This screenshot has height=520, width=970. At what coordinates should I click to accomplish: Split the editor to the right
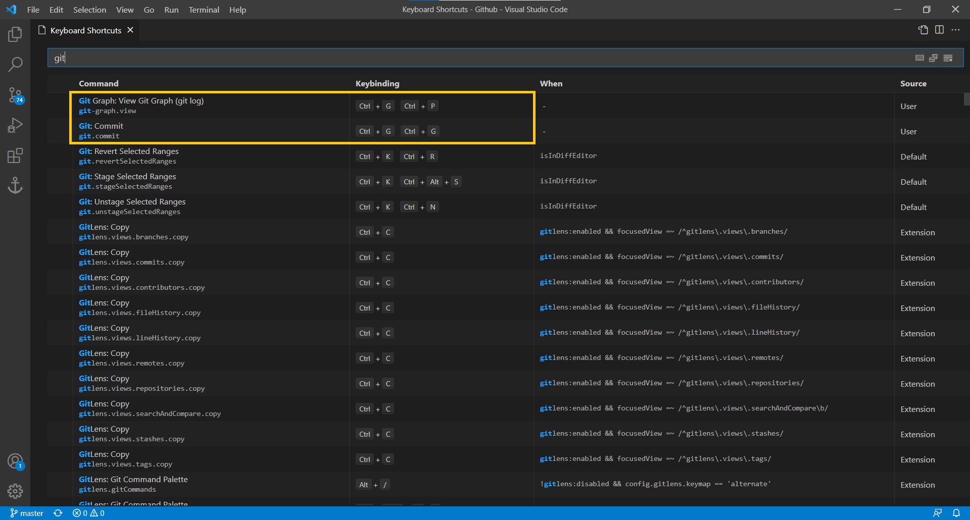[939, 30]
